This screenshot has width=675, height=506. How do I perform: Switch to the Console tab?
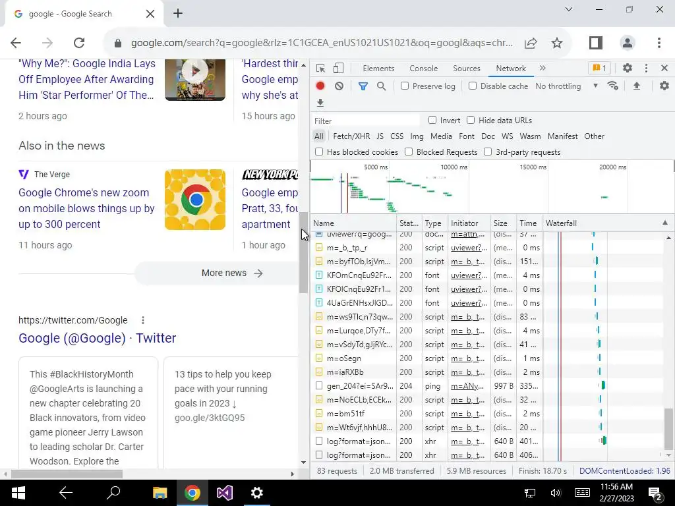tap(424, 69)
